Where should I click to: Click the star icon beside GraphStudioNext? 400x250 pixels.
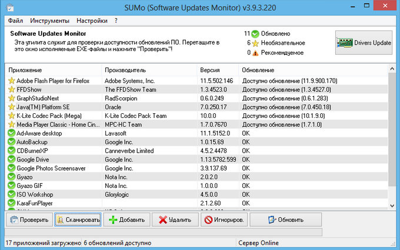pos(12,98)
